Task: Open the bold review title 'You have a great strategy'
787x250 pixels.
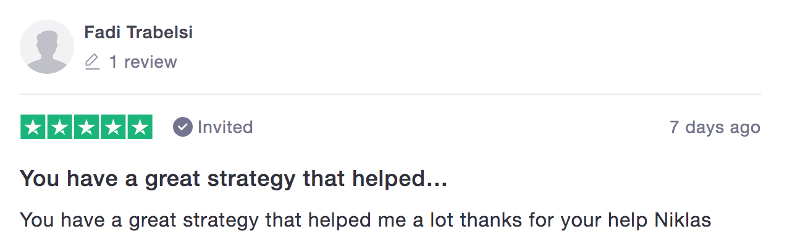Action: coord(234,179)
